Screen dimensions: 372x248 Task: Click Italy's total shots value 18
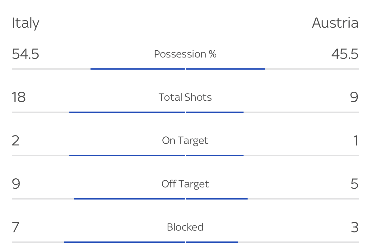tap(19, 97)
